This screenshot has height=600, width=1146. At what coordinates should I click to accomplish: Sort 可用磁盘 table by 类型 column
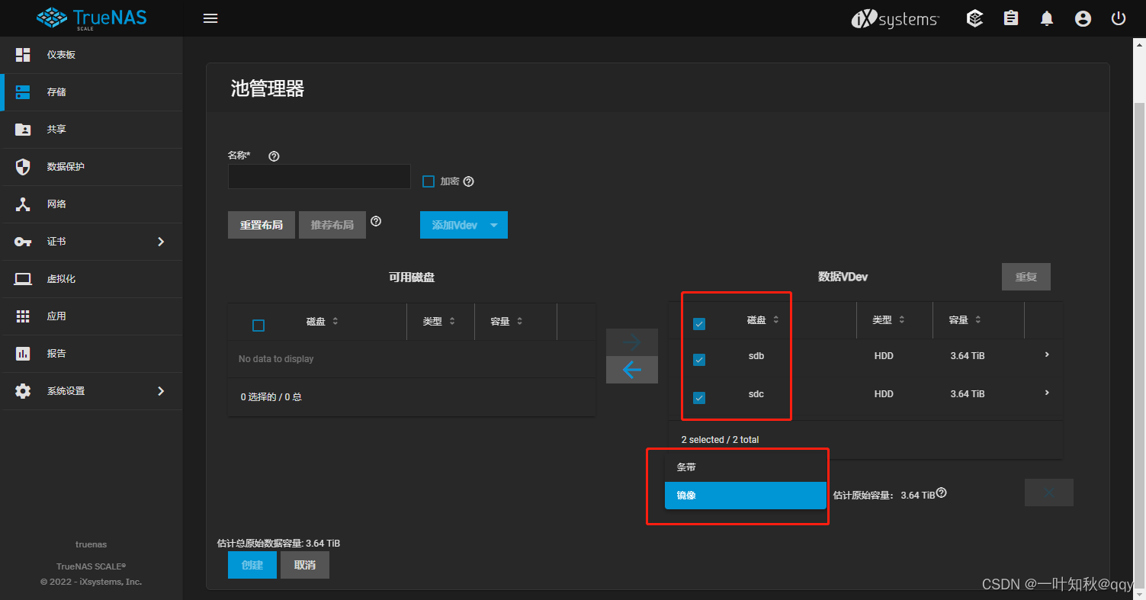pos(439,322)
